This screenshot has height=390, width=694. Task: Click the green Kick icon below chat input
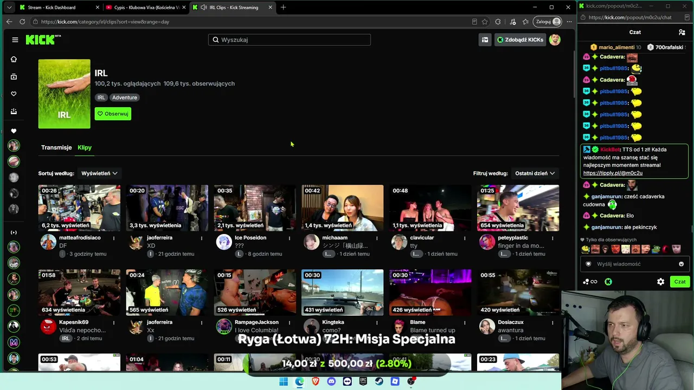[x=608, y=282]
